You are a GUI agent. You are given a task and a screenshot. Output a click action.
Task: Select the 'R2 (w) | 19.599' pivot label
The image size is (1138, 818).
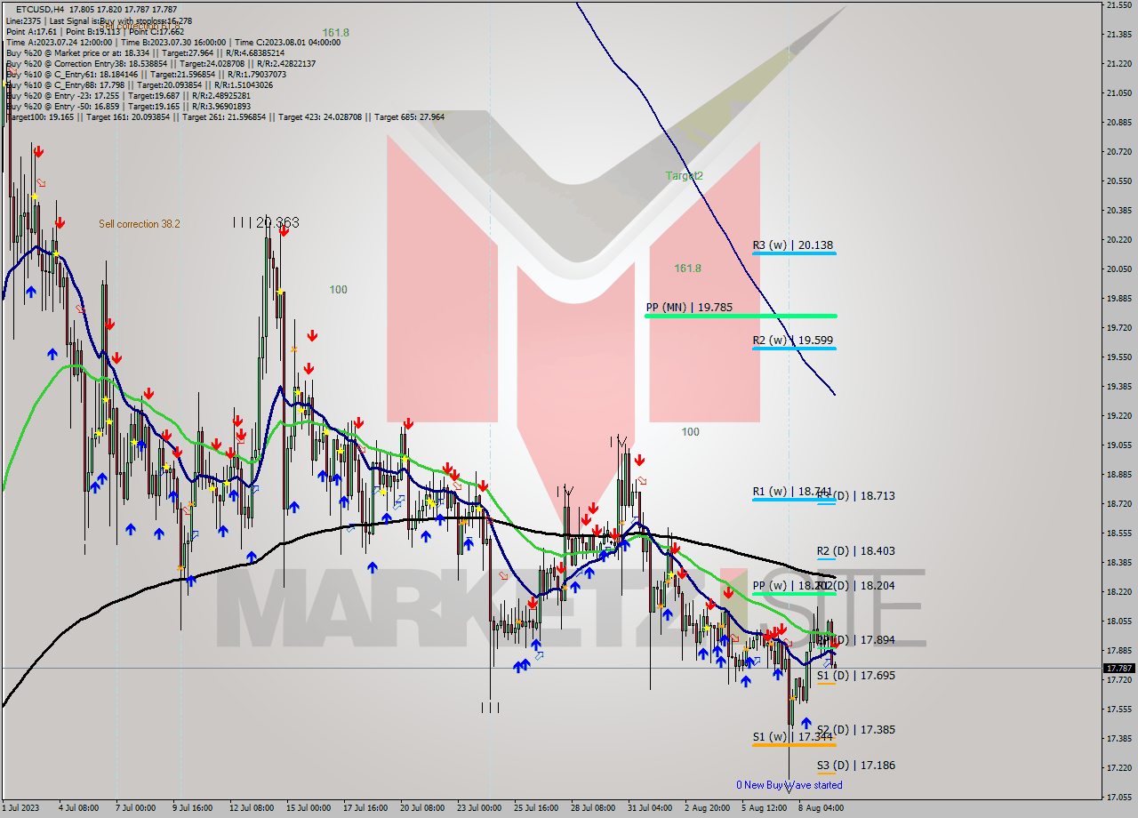[x=793, y=341]
